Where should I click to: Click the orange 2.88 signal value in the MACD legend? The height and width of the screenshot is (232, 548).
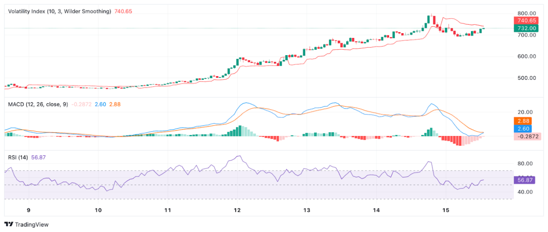(x=115, y=104)
